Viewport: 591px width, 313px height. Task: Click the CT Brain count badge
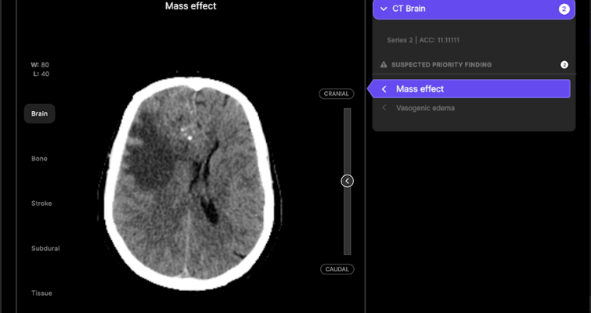pos(564,9)
